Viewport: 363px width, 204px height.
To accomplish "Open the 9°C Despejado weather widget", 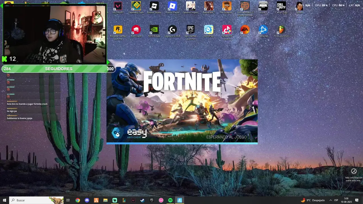I will 313,200.
